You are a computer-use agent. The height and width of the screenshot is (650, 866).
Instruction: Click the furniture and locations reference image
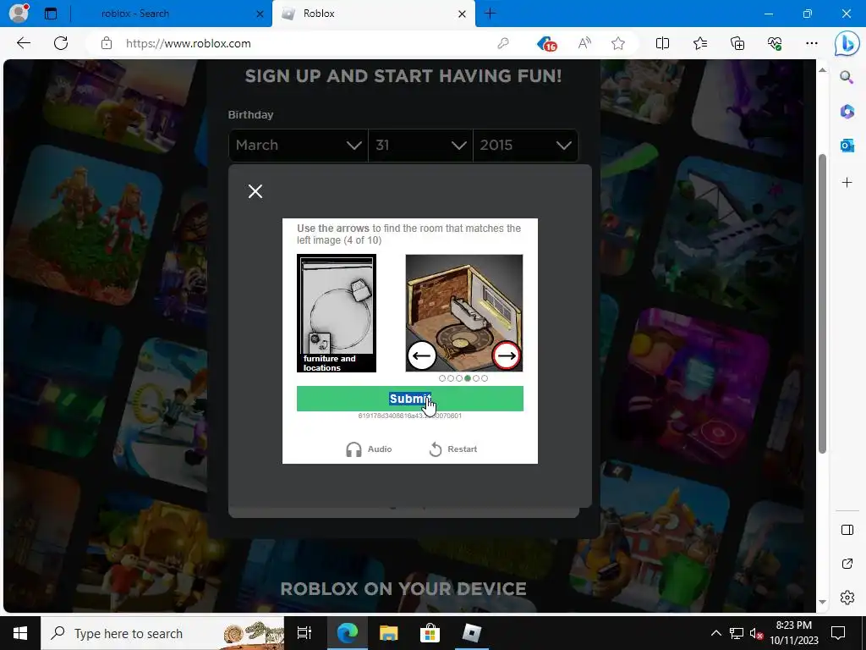click(337, 313)
